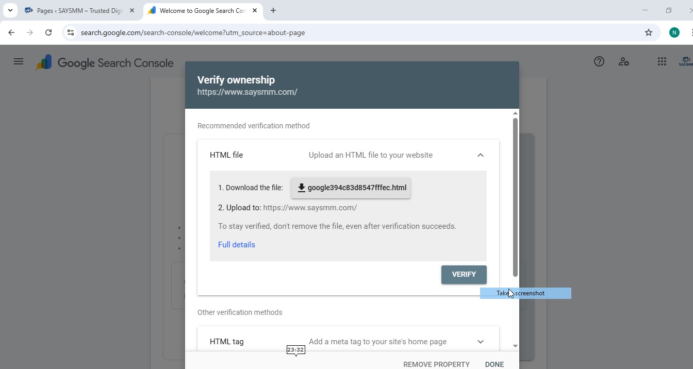This screenshot has width=693, height=369.
Task: Click REMOVE PROPERTY in the dialog
Action: click(x=436, y=364)
